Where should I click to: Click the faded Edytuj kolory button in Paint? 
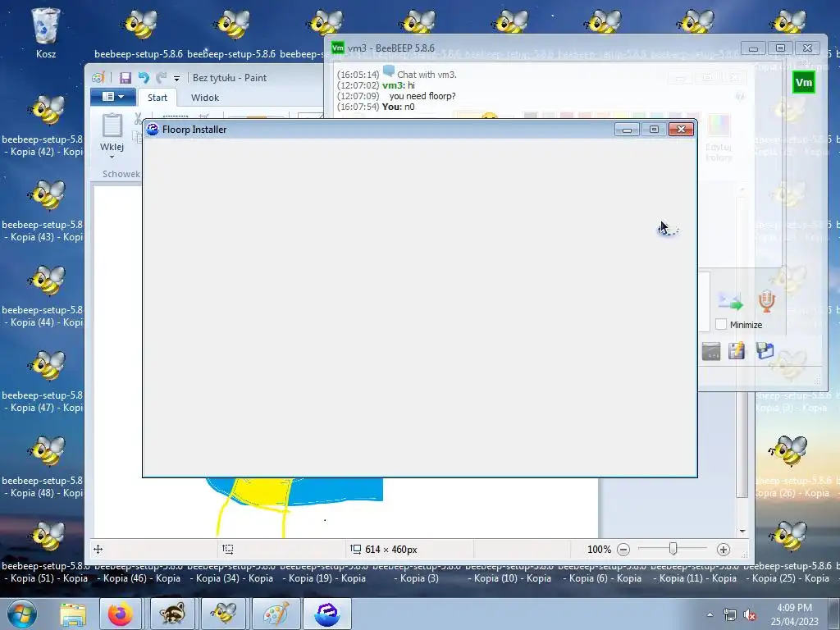click(x=719, y=138)
